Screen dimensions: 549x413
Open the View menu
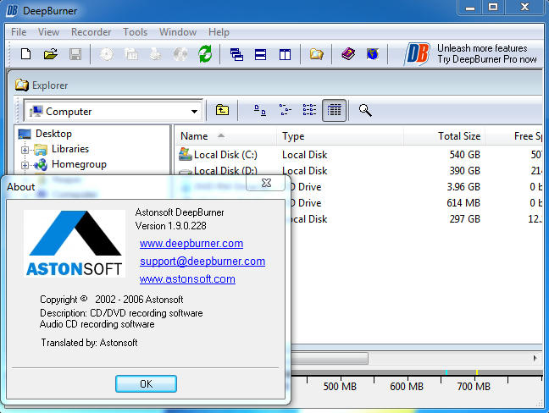point(48,32)
